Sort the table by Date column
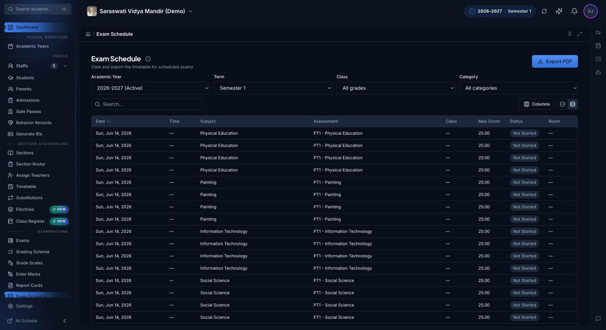The image size is (606, 330). [103, 121]
